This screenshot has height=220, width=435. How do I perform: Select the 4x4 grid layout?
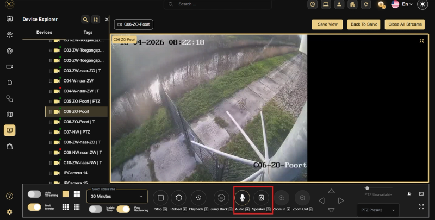pos(77,207)
